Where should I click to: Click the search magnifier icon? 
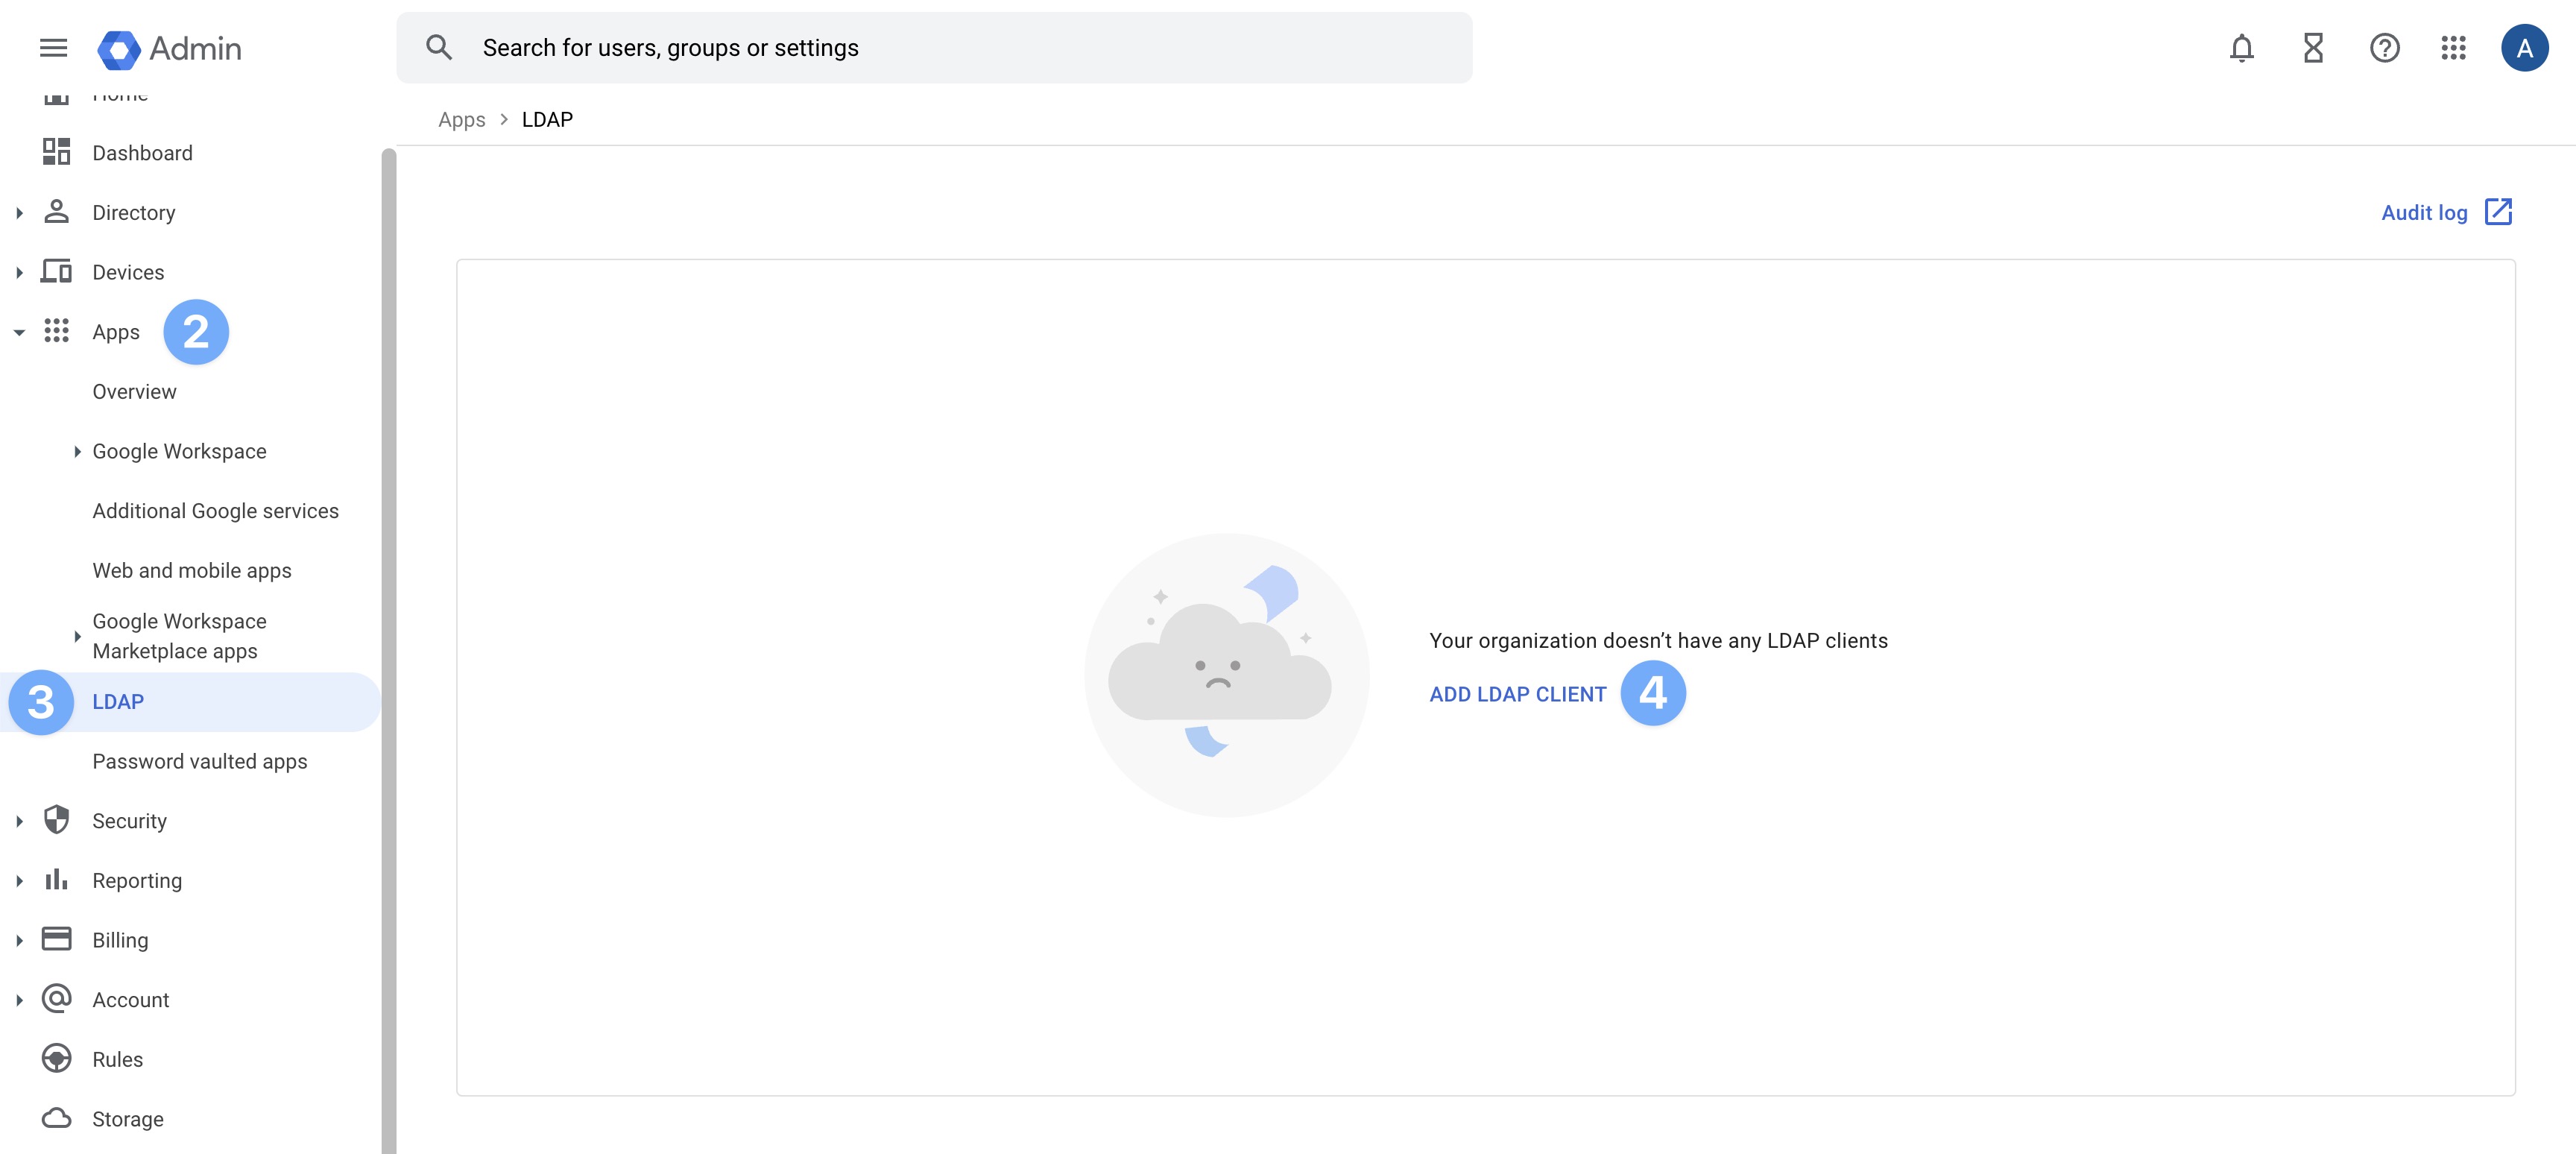tap(439, 48)
